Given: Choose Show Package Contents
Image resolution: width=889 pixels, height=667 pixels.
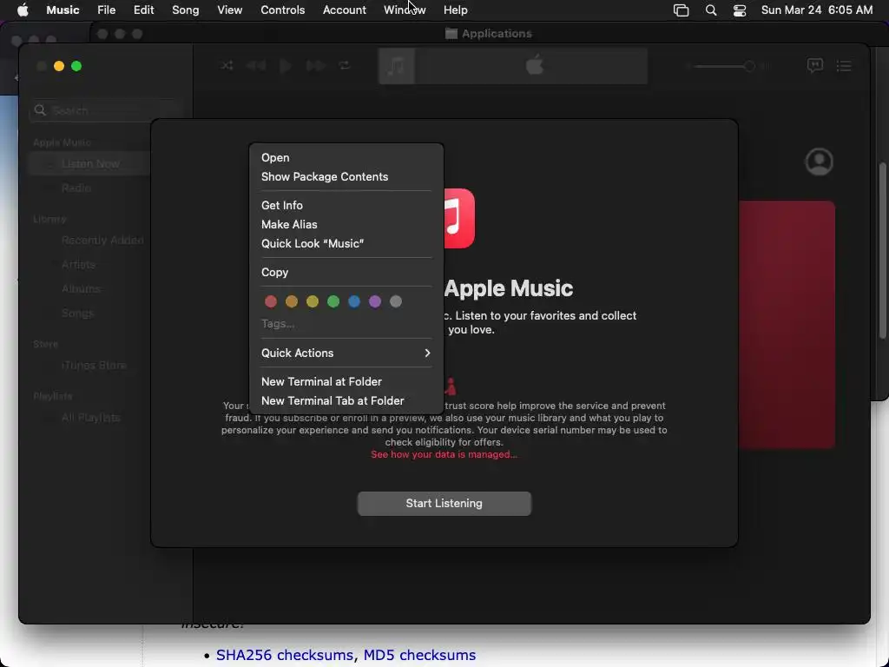Looking at the screenshot, I should click(346, 177).
